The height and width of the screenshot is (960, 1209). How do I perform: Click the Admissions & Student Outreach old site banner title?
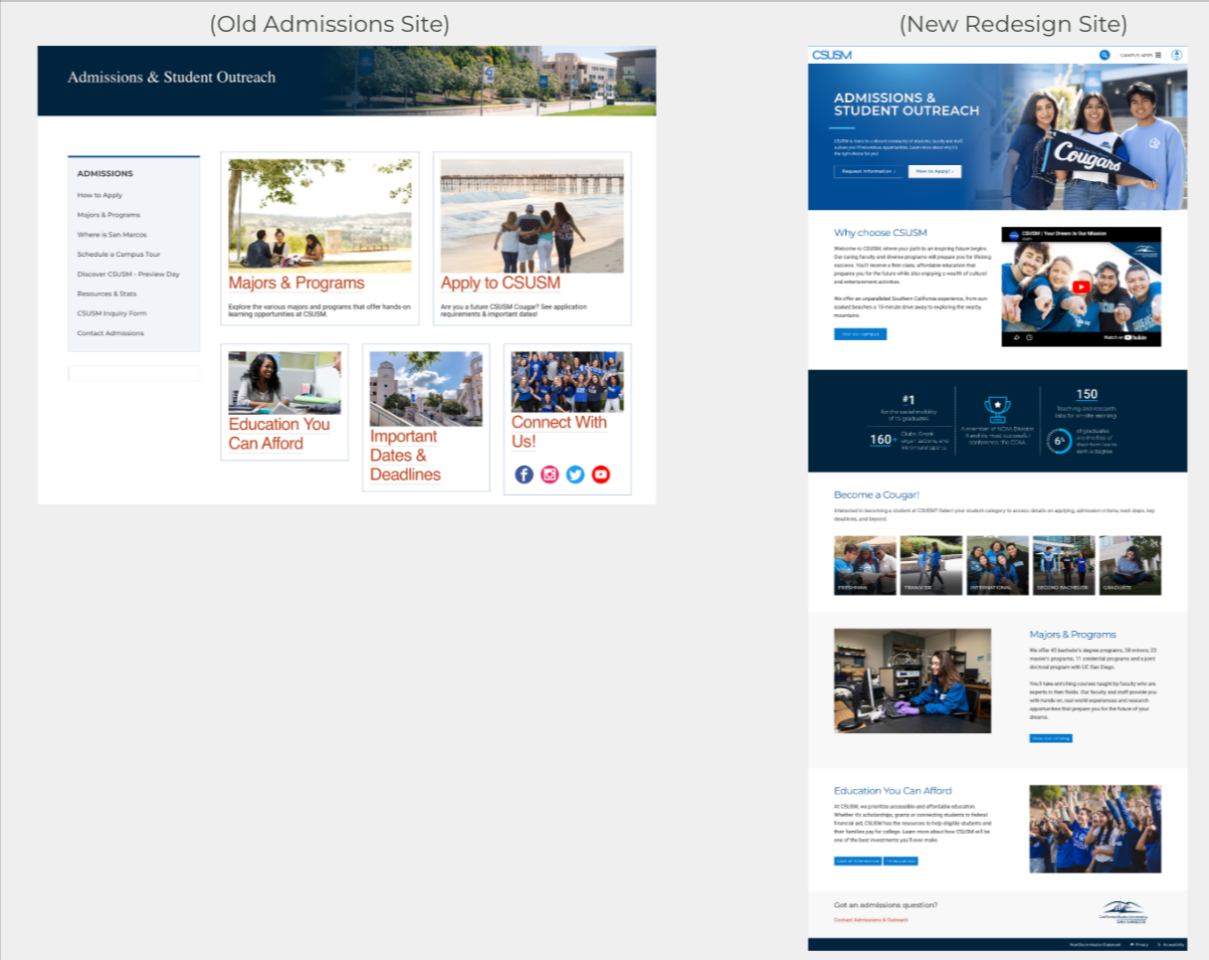(171, 77)
